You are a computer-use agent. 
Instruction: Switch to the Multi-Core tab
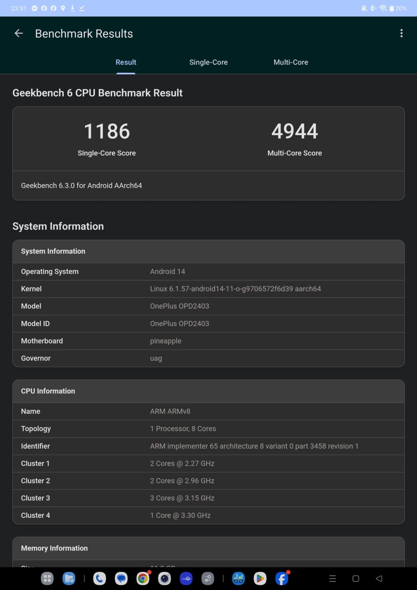pos(291,62)
